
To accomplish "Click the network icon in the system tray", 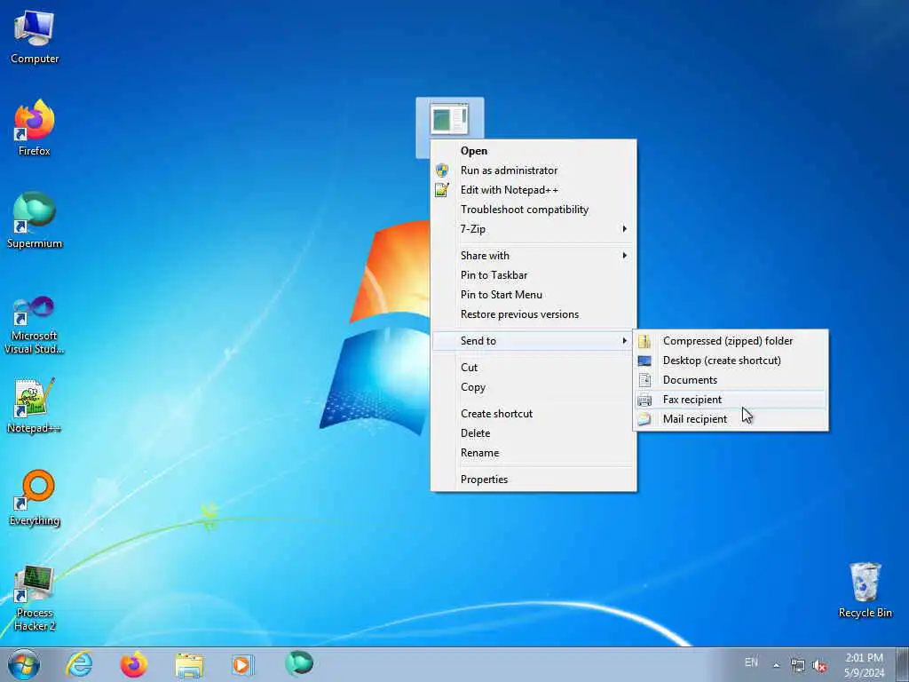I will pyautogui.click(x=798, y=666).
